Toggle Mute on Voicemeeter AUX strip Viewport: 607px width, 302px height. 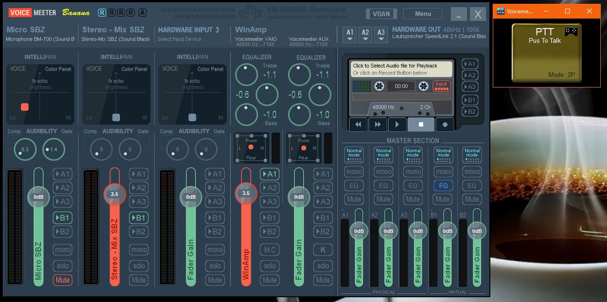[323, 280]
